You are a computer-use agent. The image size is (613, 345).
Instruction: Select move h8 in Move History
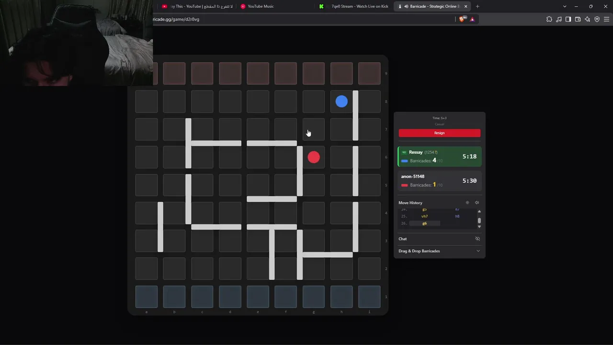click(x=457, y=216)
